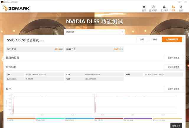The height and width of the screenshot is (128, 189).
Task: Click the SystemInfo version value
Action: coord(29,79)
